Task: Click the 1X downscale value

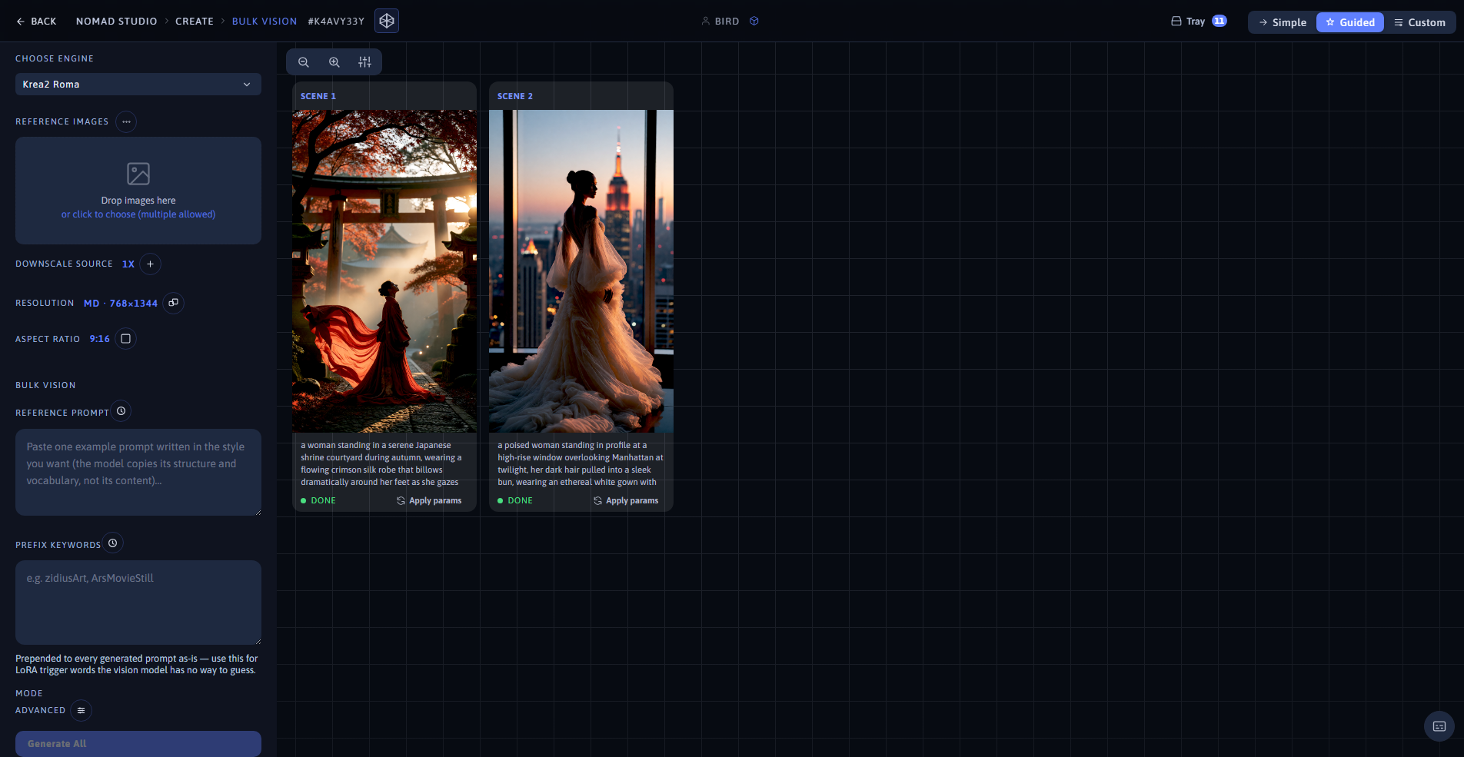Action: tap(128, 264)
